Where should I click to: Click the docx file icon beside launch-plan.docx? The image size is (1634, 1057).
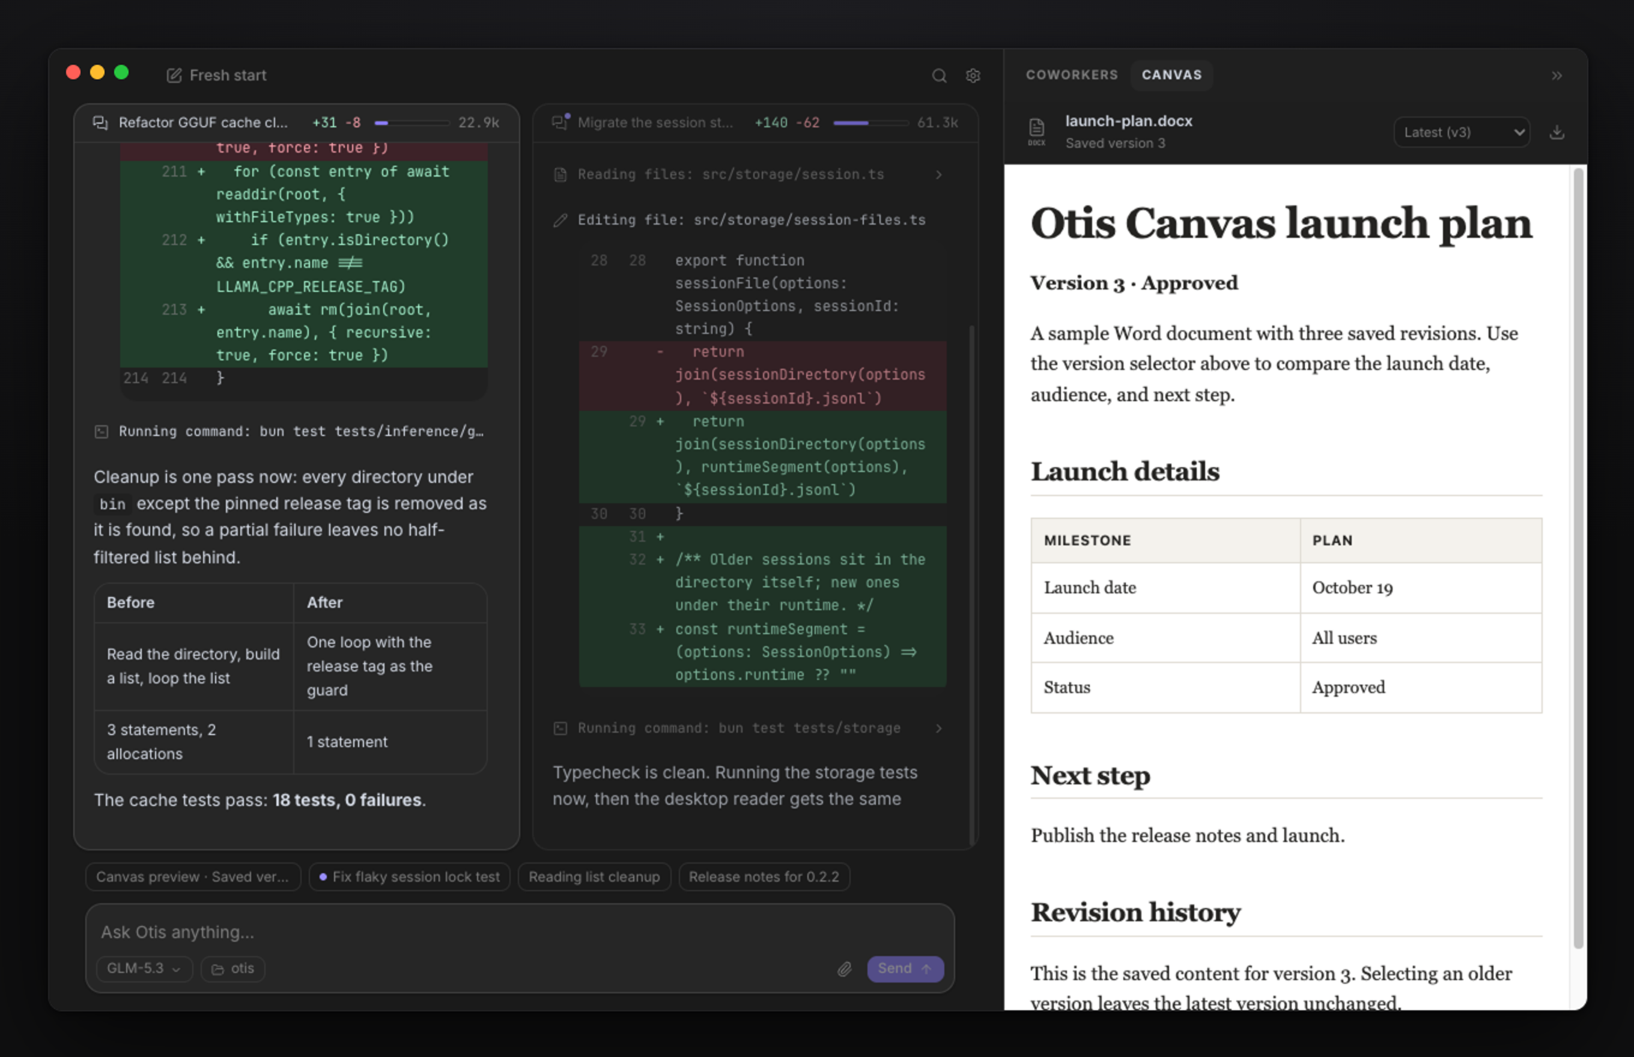point(1036,132)
